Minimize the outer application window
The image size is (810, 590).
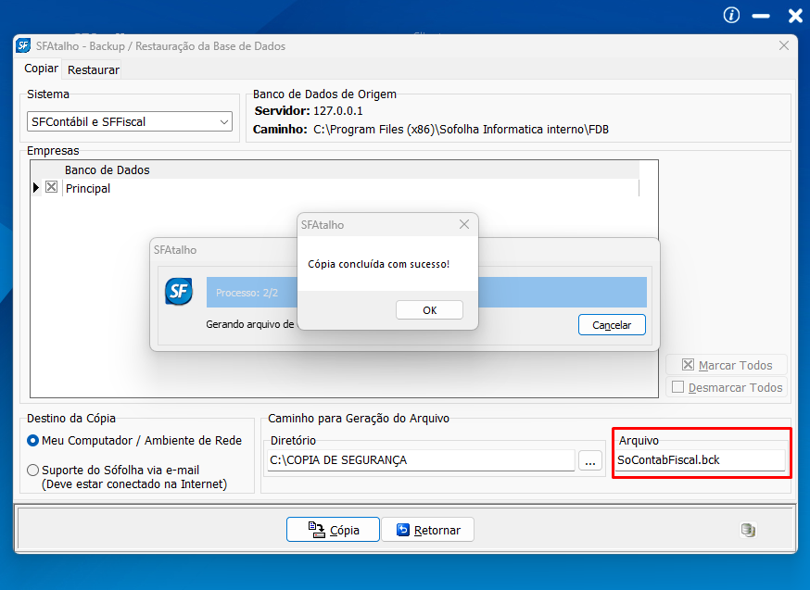point(761,16)
